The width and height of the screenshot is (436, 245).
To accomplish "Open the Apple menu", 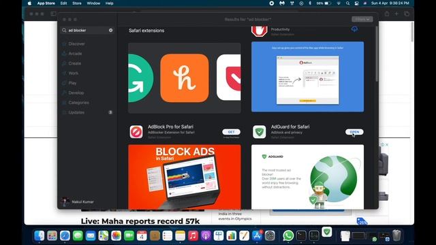I will [29, 3].
